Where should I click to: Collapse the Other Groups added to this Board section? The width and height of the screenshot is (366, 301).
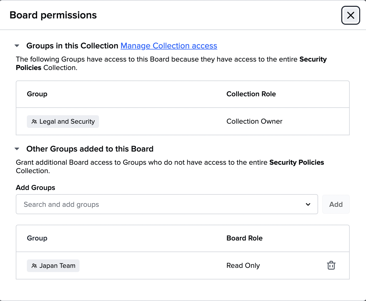[17, 149]
